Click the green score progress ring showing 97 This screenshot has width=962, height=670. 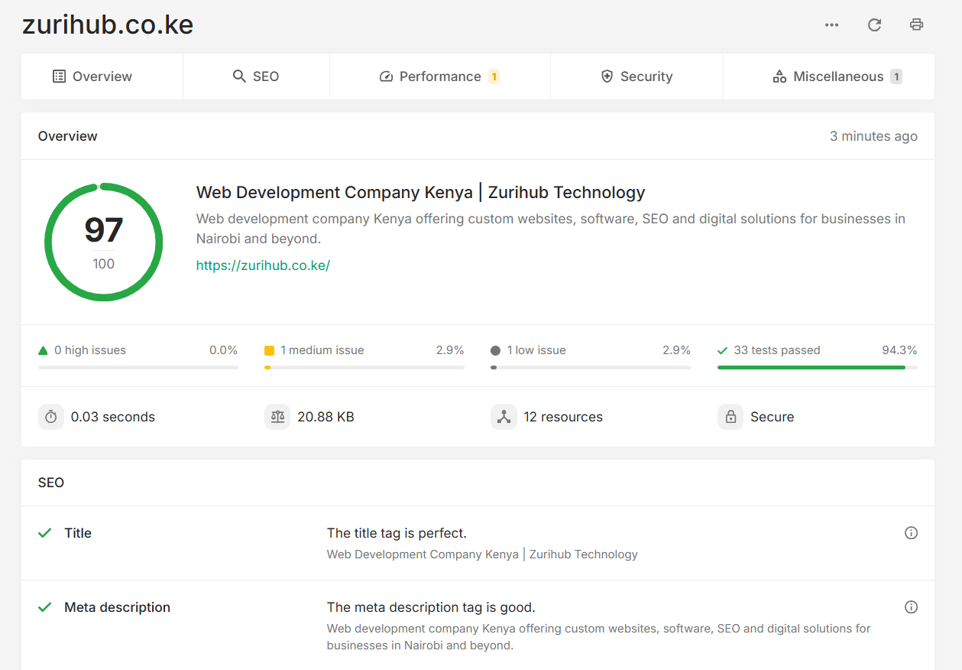[103, 241]
